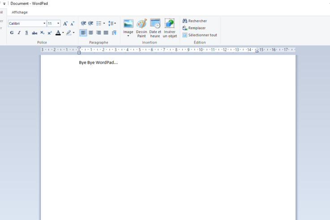This screenshot has width=330, height=220.
Task: Click the Date et heure icon
Action: click(155, 28)
